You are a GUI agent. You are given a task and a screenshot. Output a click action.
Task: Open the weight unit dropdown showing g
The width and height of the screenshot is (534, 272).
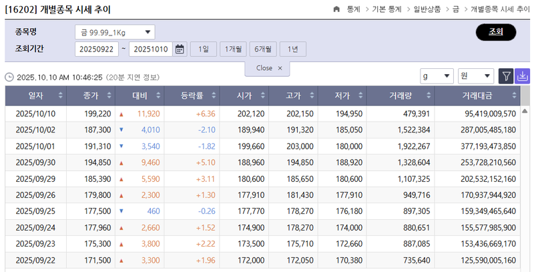click(437, 76)
